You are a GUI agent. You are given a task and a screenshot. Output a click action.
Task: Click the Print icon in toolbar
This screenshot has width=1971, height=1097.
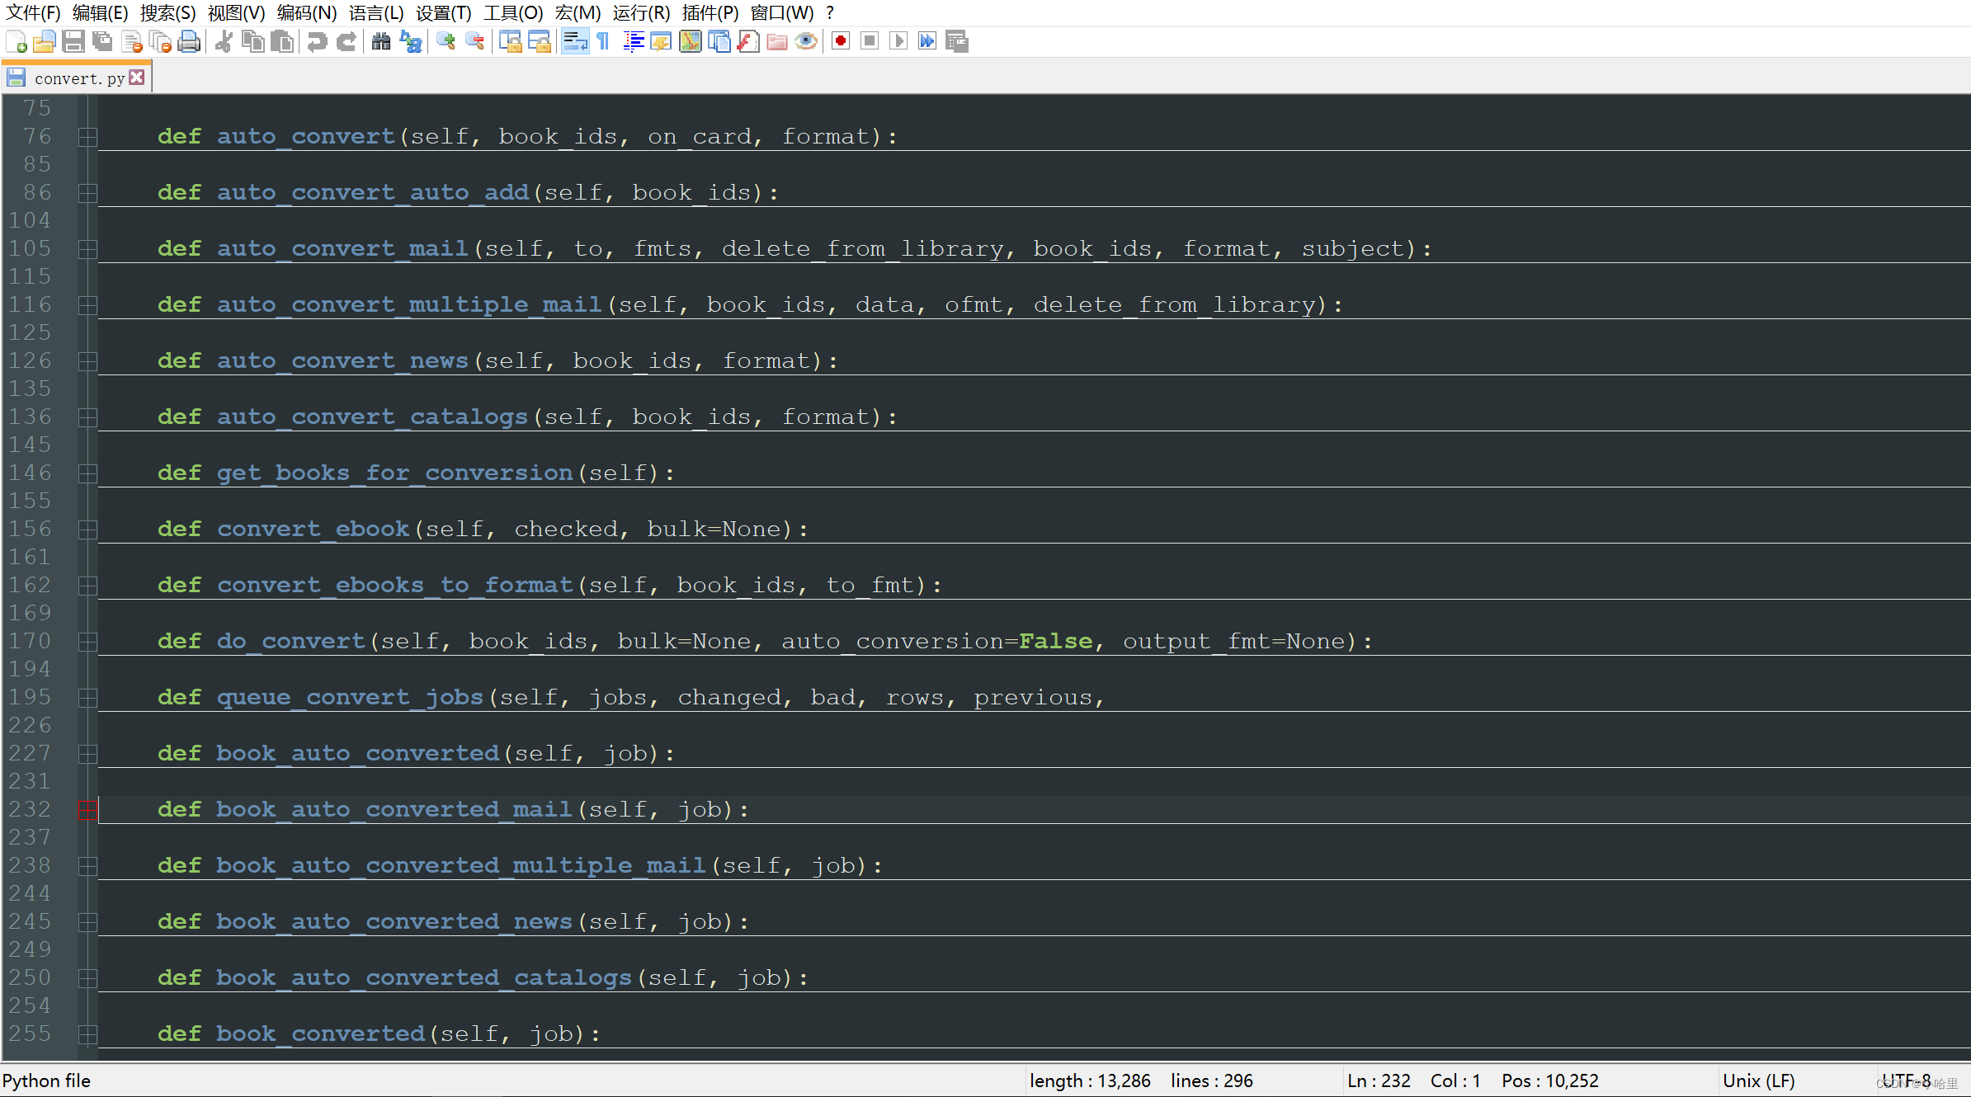point(190,41)
